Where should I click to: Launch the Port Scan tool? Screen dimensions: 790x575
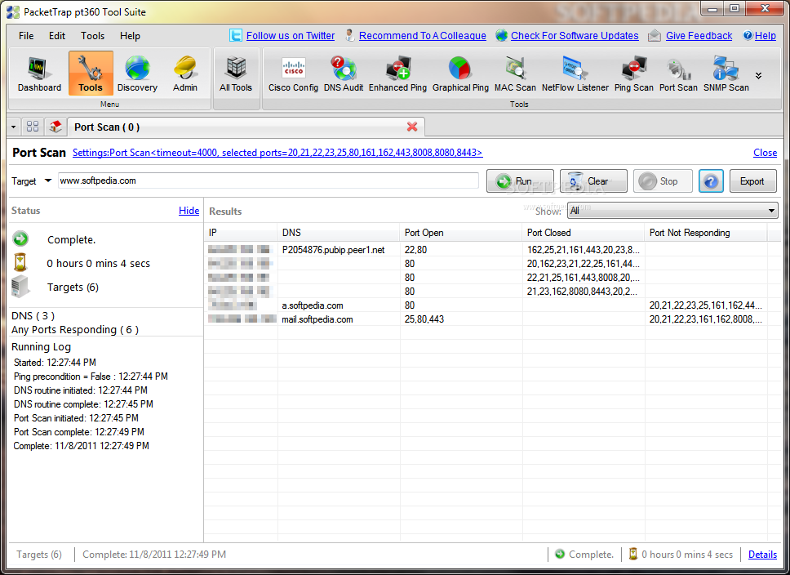(x=678, y=74)
